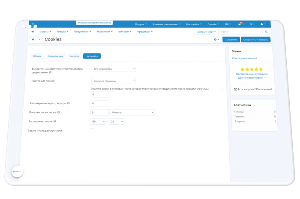Open the Дизайн top menu
Viewport: 300px width, 199px height.
[x=213, y=24]
